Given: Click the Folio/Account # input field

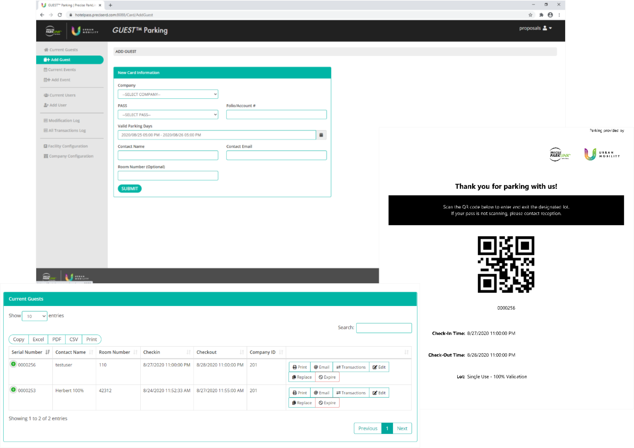Looking at the screenshot, I should [x=276, y=114].
